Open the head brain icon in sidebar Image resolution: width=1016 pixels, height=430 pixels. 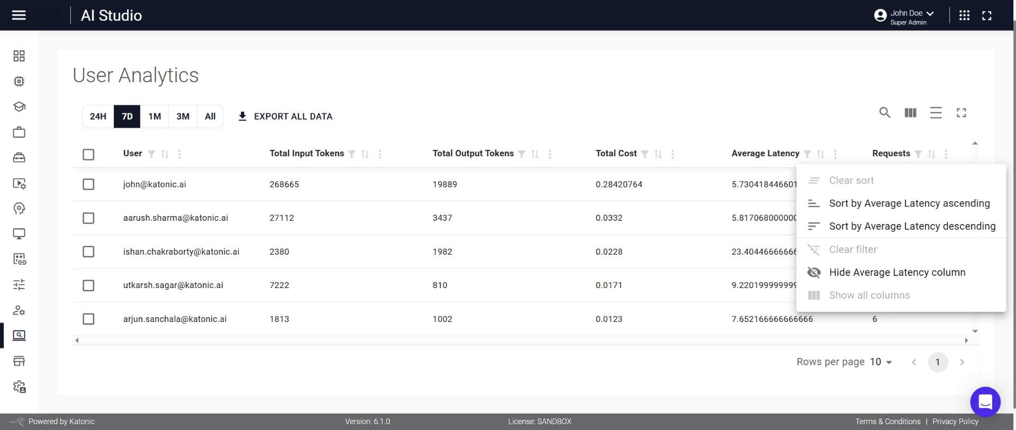pyautogui.click(x=19, y=208)
